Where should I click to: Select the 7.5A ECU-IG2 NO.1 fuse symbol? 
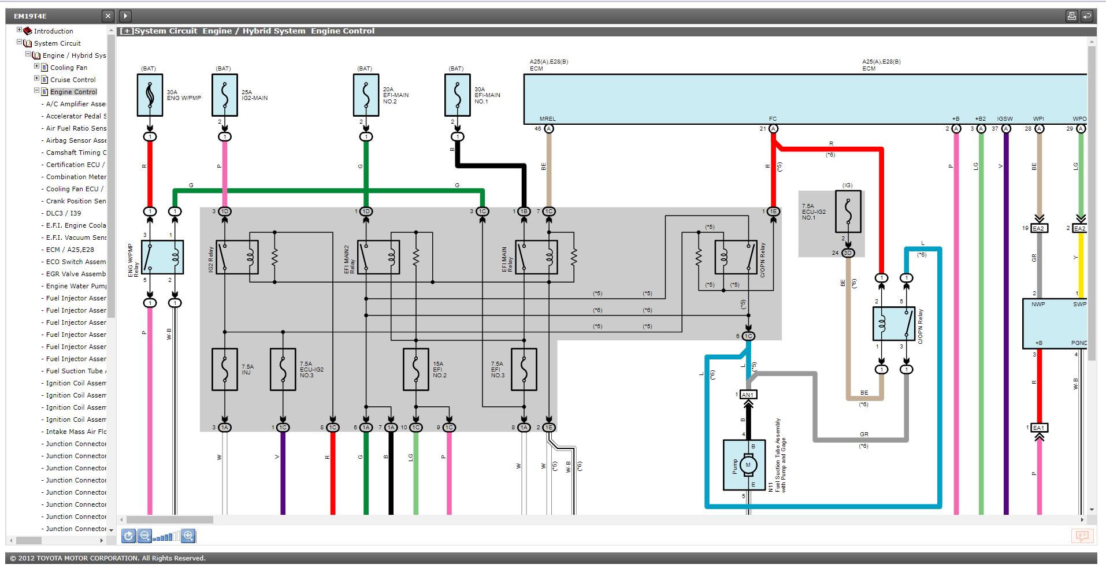coord(848,212)
